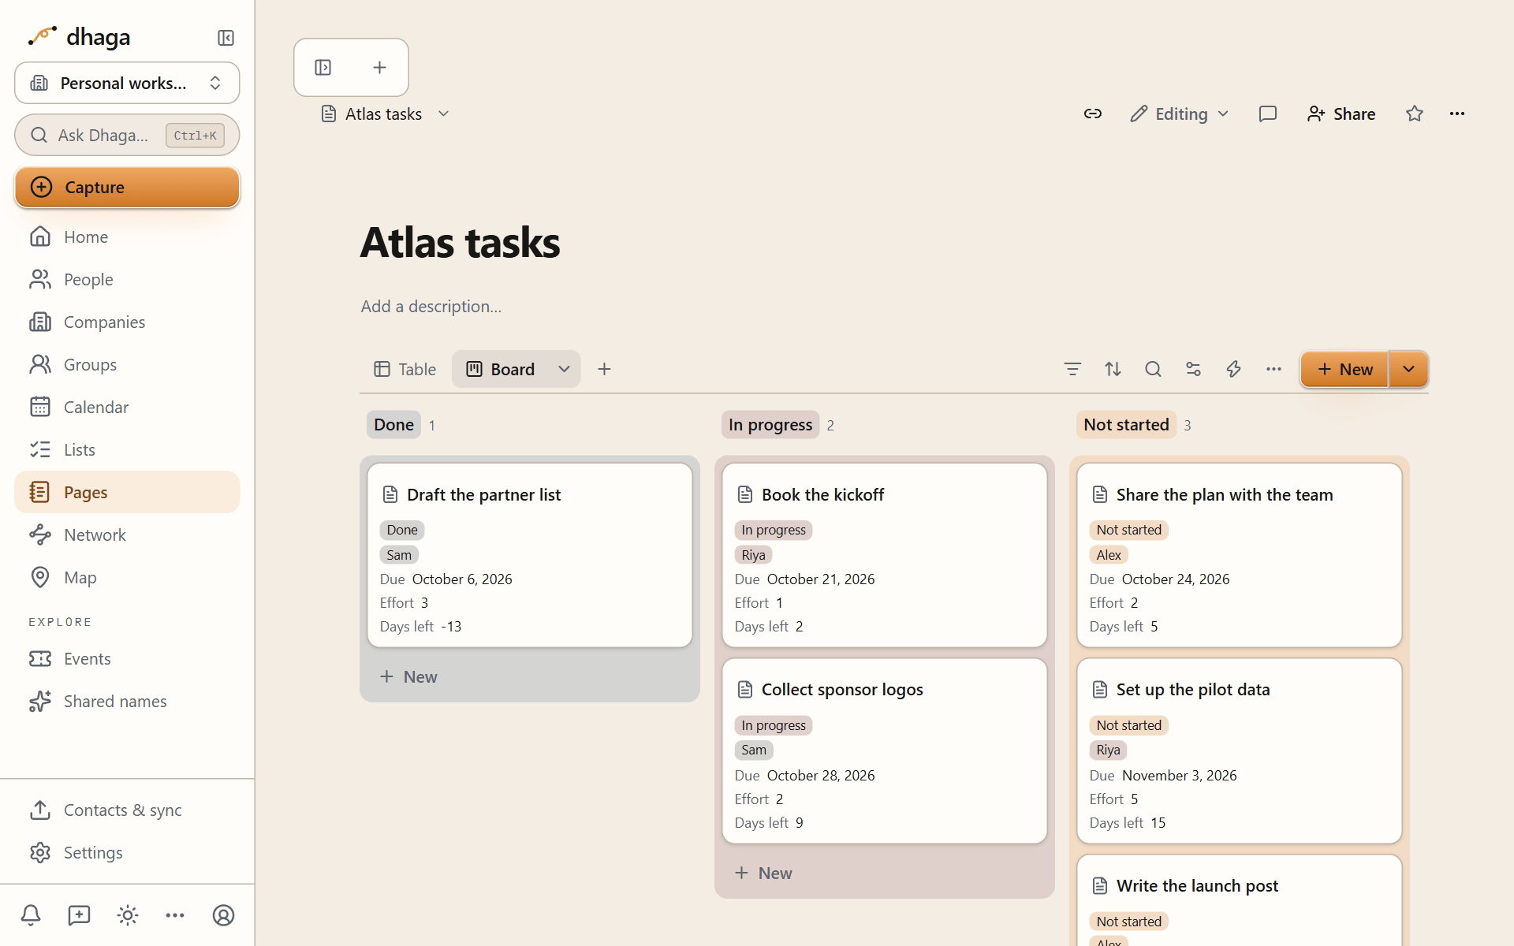Click the Capture button
Screen dimensions: 1514x946
[x=127, y=187]
